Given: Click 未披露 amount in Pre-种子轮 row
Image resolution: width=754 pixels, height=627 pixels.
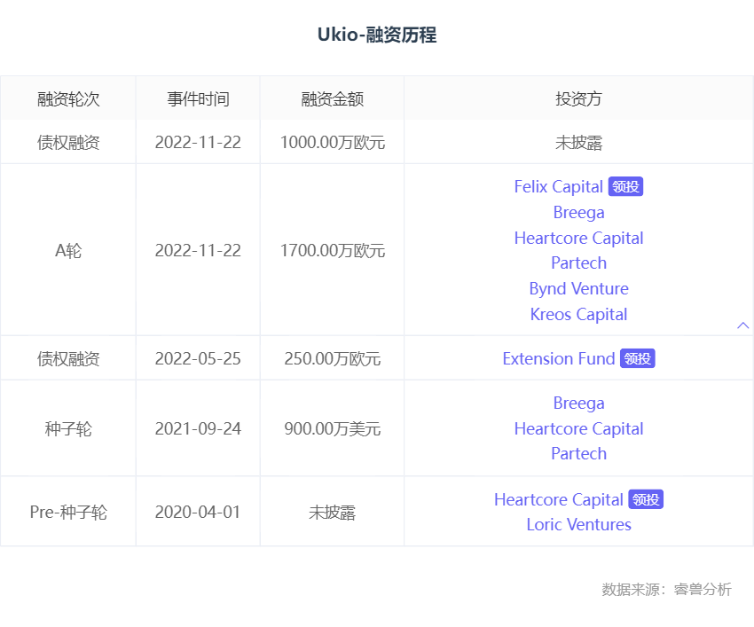Looking at the screenshot, I should pyautogui.click(x=333, y=512).
